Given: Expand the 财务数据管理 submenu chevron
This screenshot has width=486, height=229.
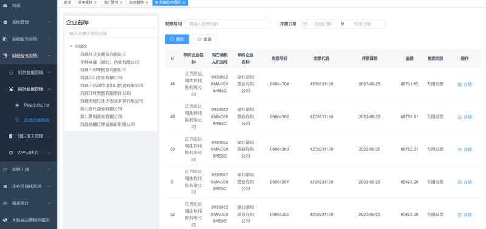Looking at the screenshot, I should click(x=49, y=73).
